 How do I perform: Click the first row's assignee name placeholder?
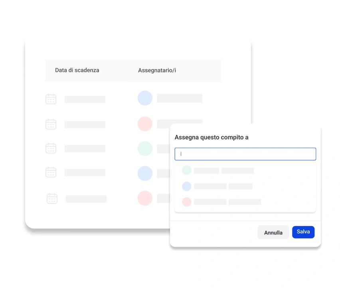pyautogui.click(x=179, y=98)
